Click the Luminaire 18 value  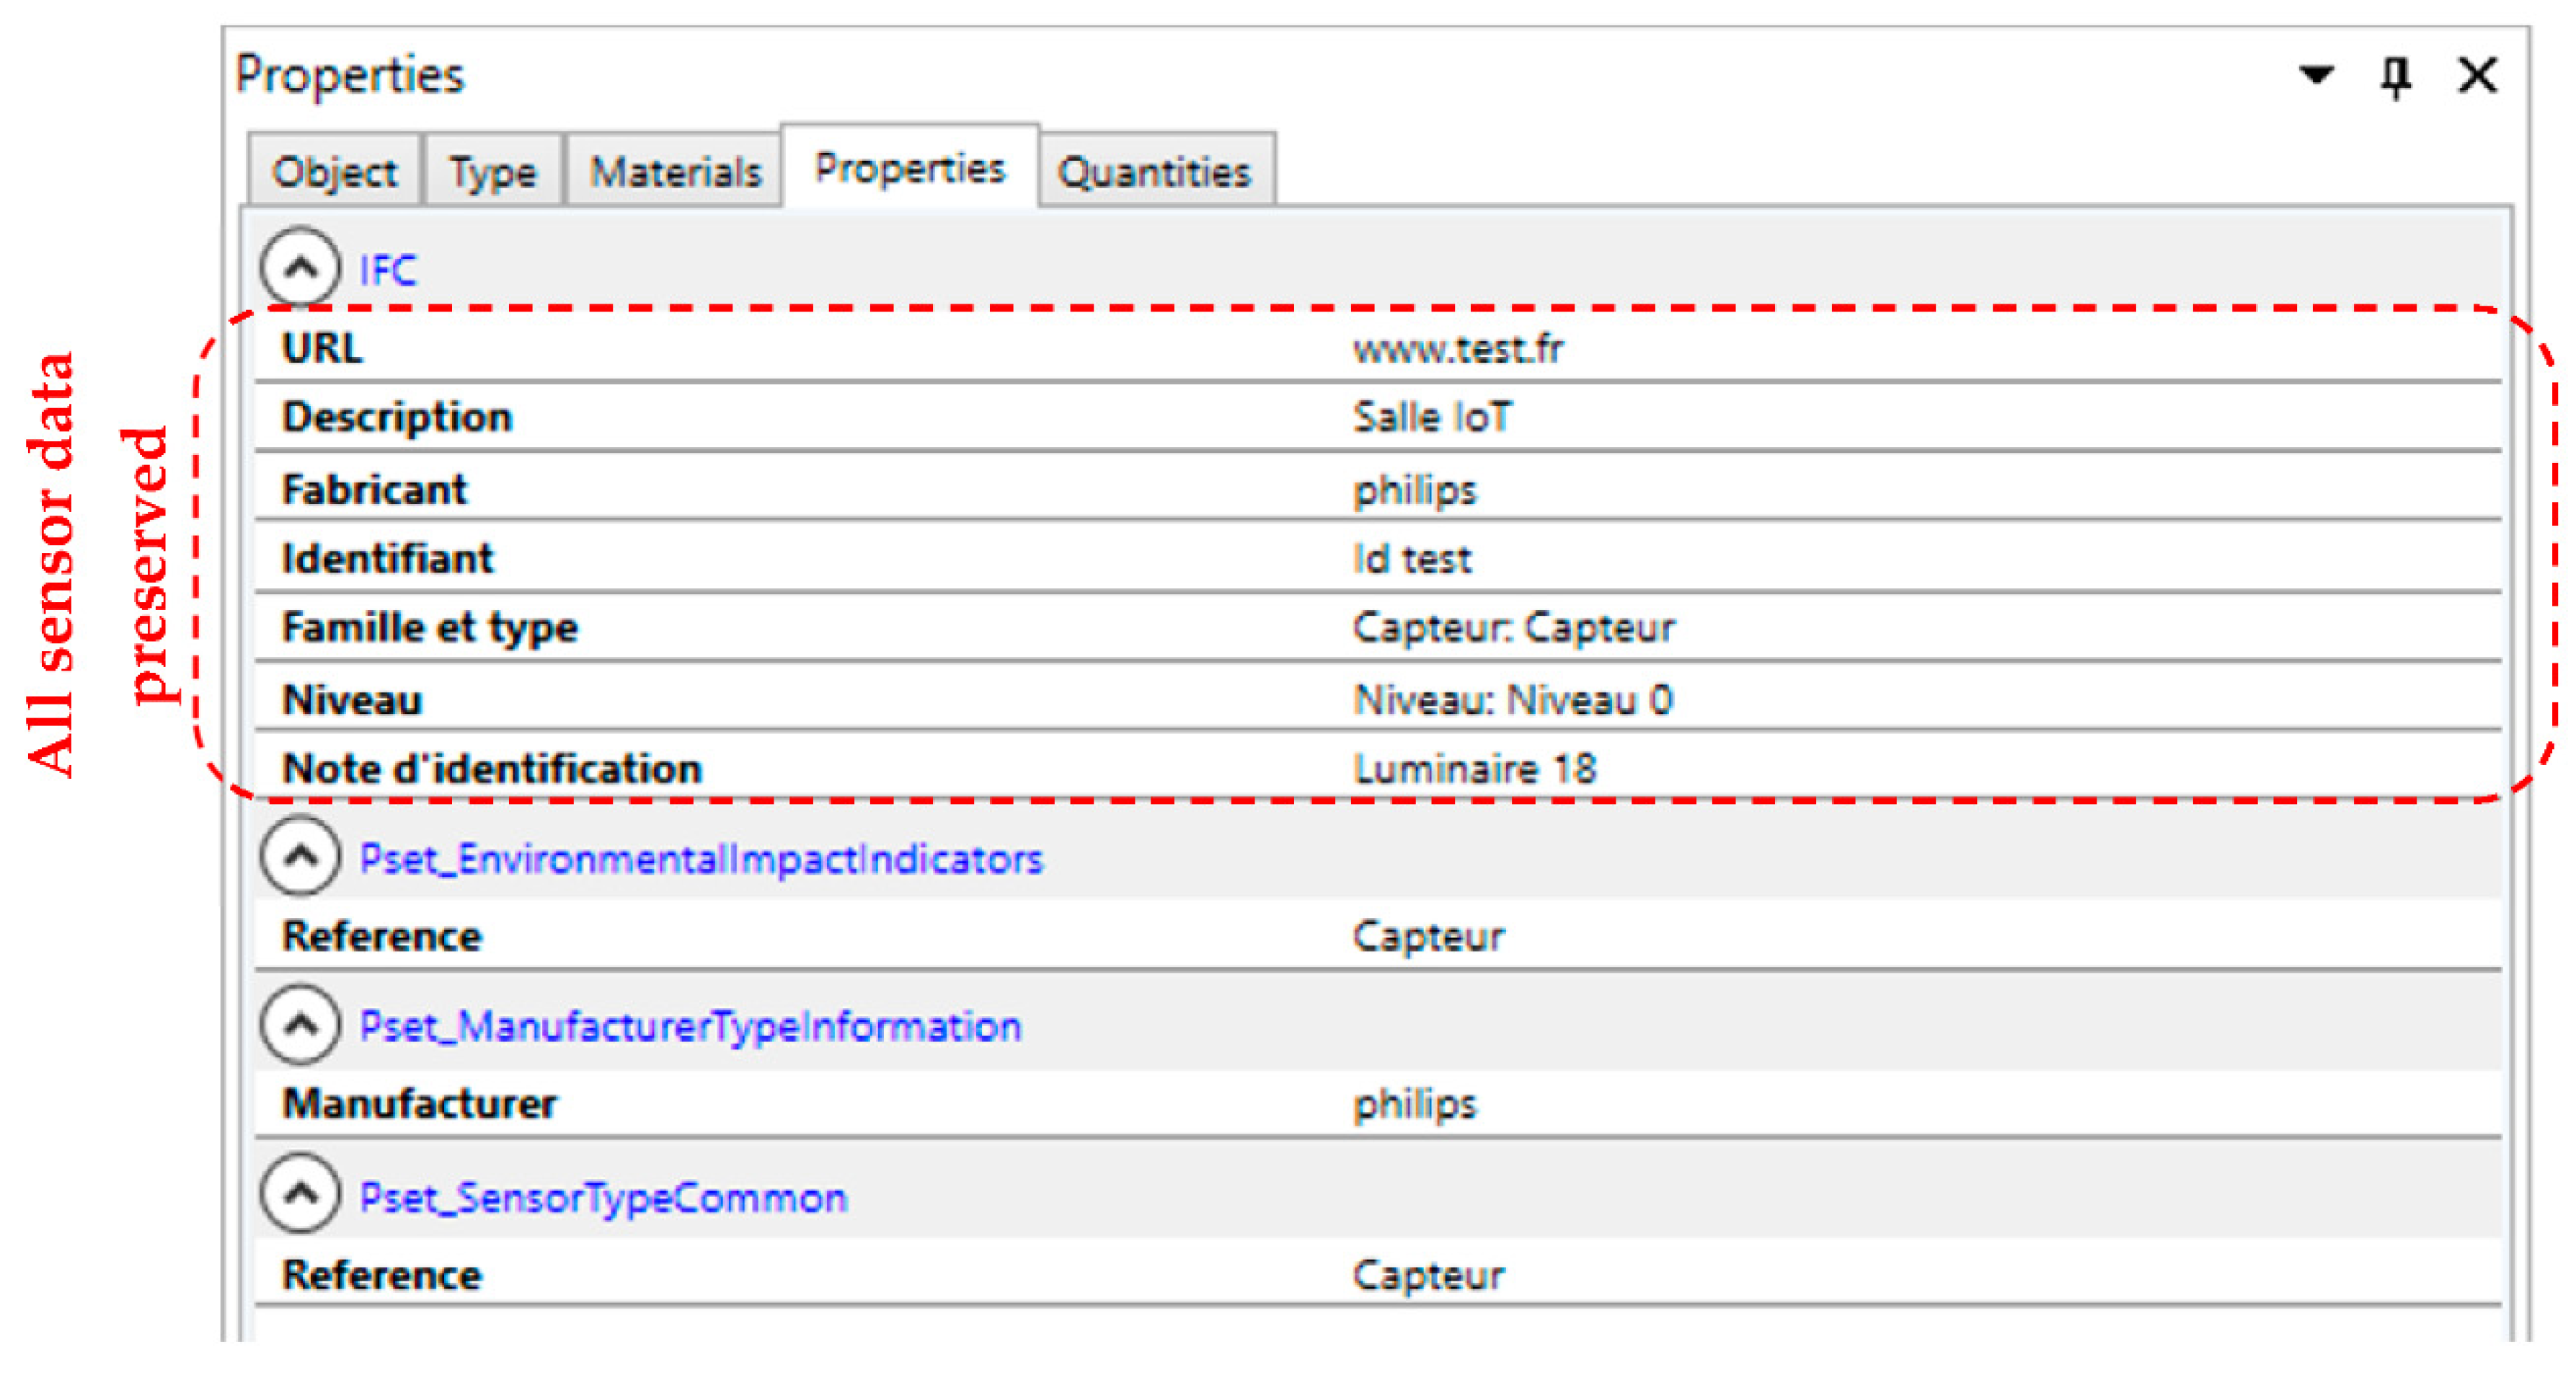click(1474, 769)
